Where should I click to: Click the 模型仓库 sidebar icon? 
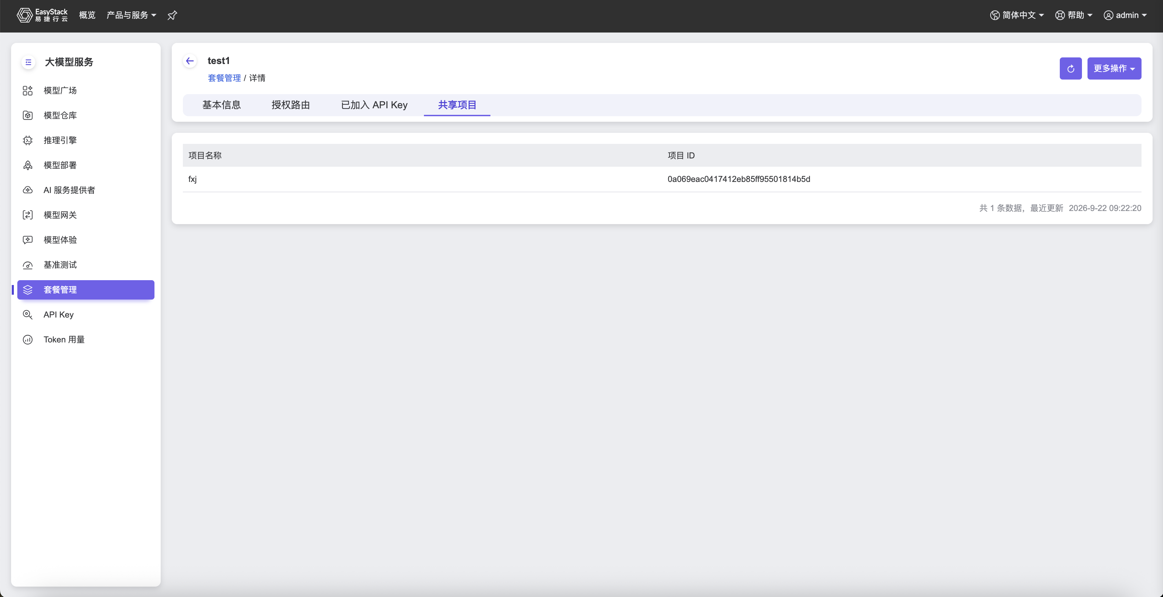28,116
